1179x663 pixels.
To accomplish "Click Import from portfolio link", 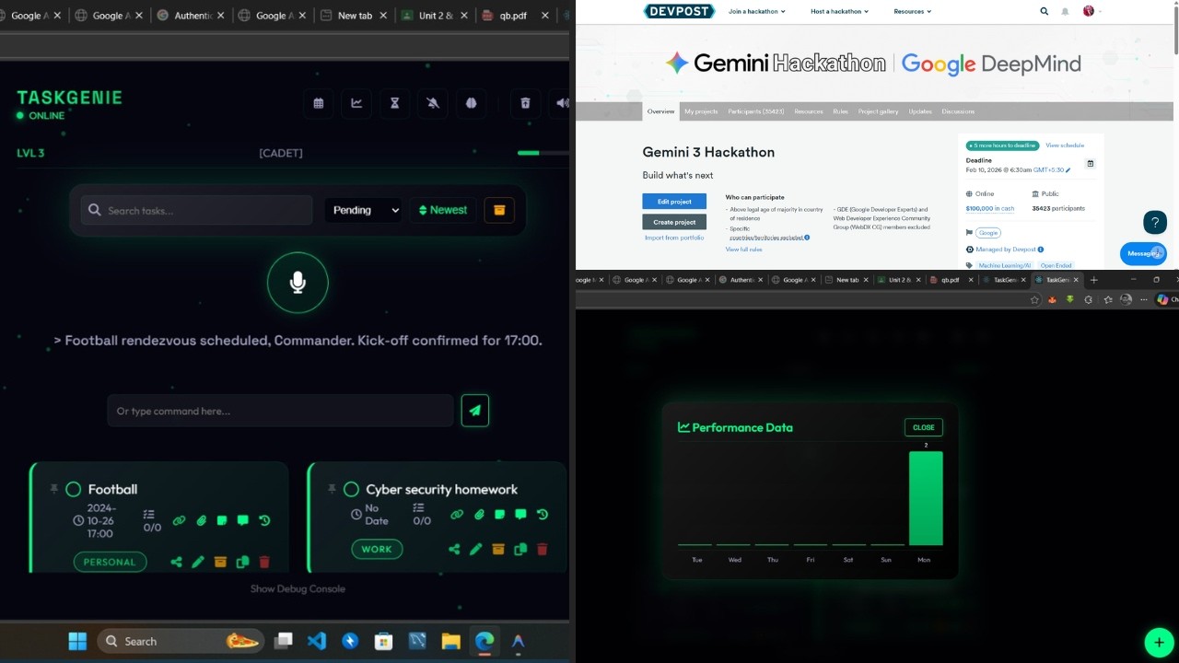I will [674, 238].
